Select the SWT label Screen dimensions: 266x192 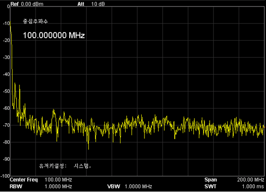(211, 186)
